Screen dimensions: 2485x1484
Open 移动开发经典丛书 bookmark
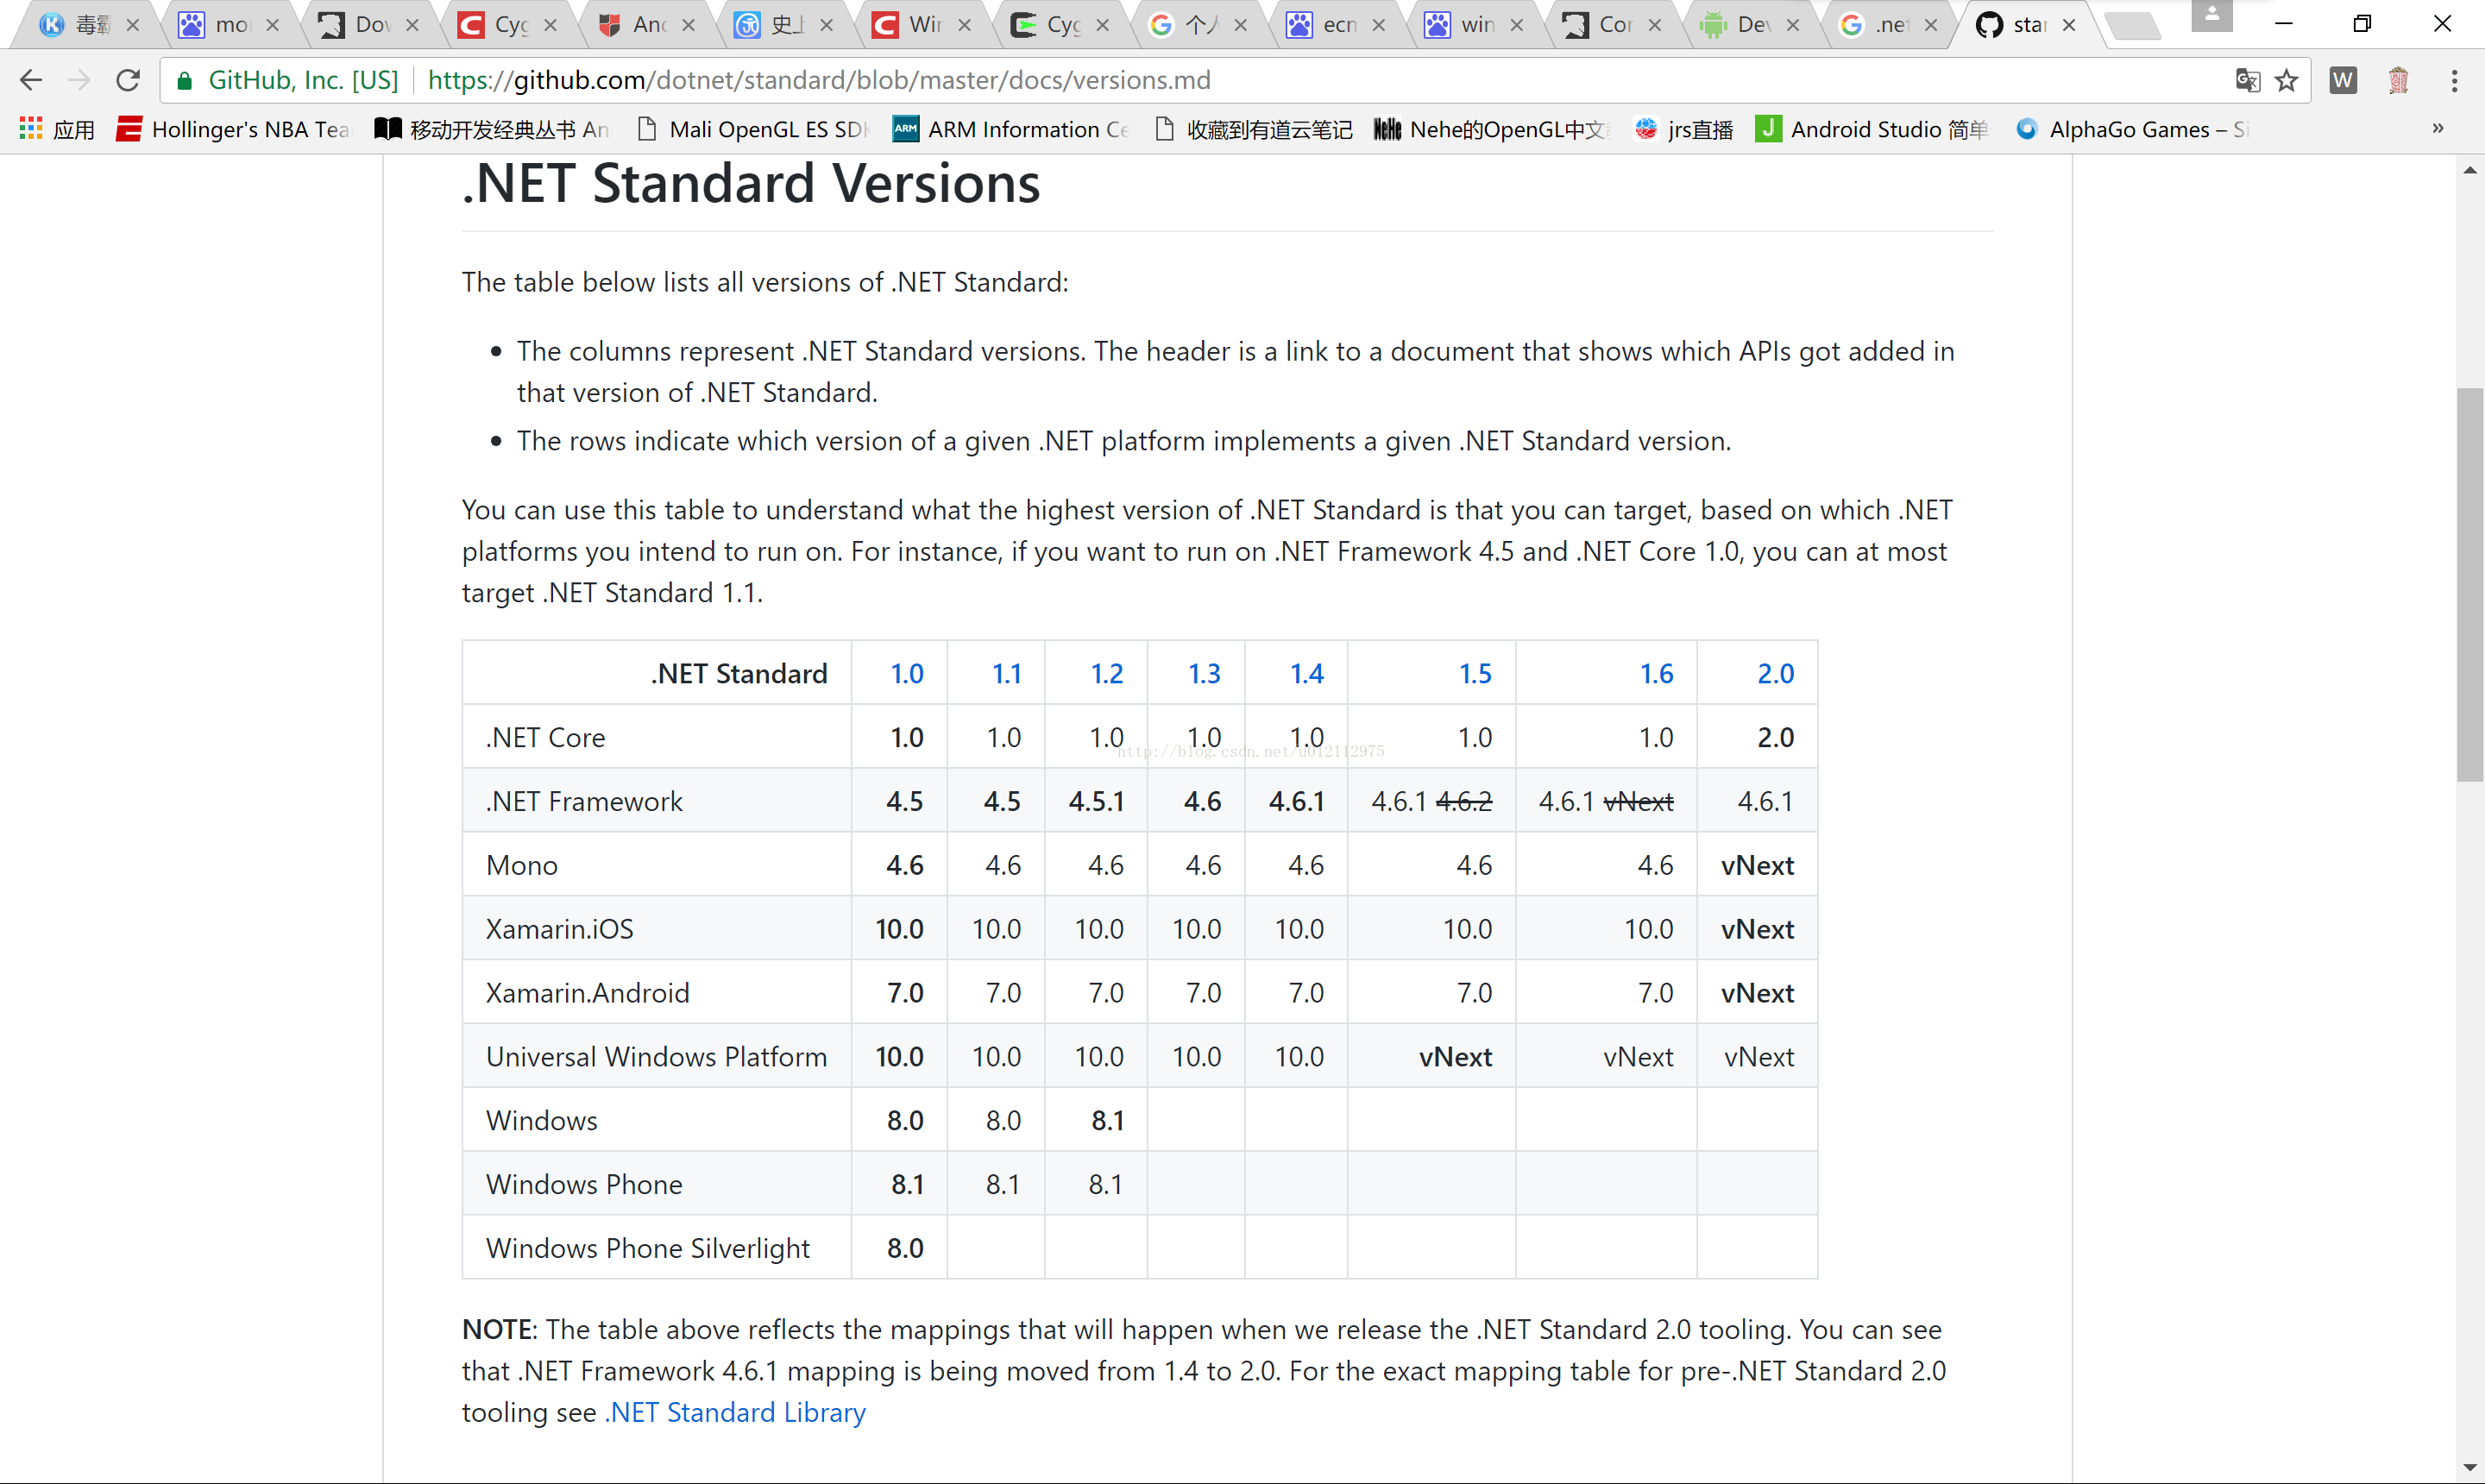[492, 129]
